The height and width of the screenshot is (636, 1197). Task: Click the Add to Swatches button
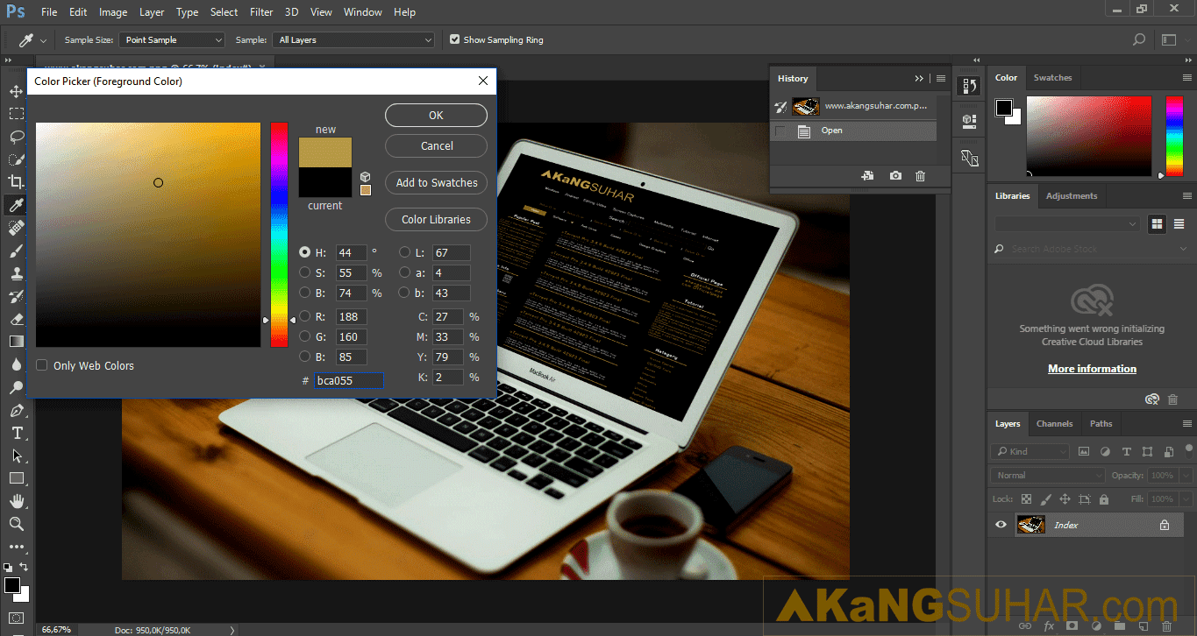(x=436, y=182)
